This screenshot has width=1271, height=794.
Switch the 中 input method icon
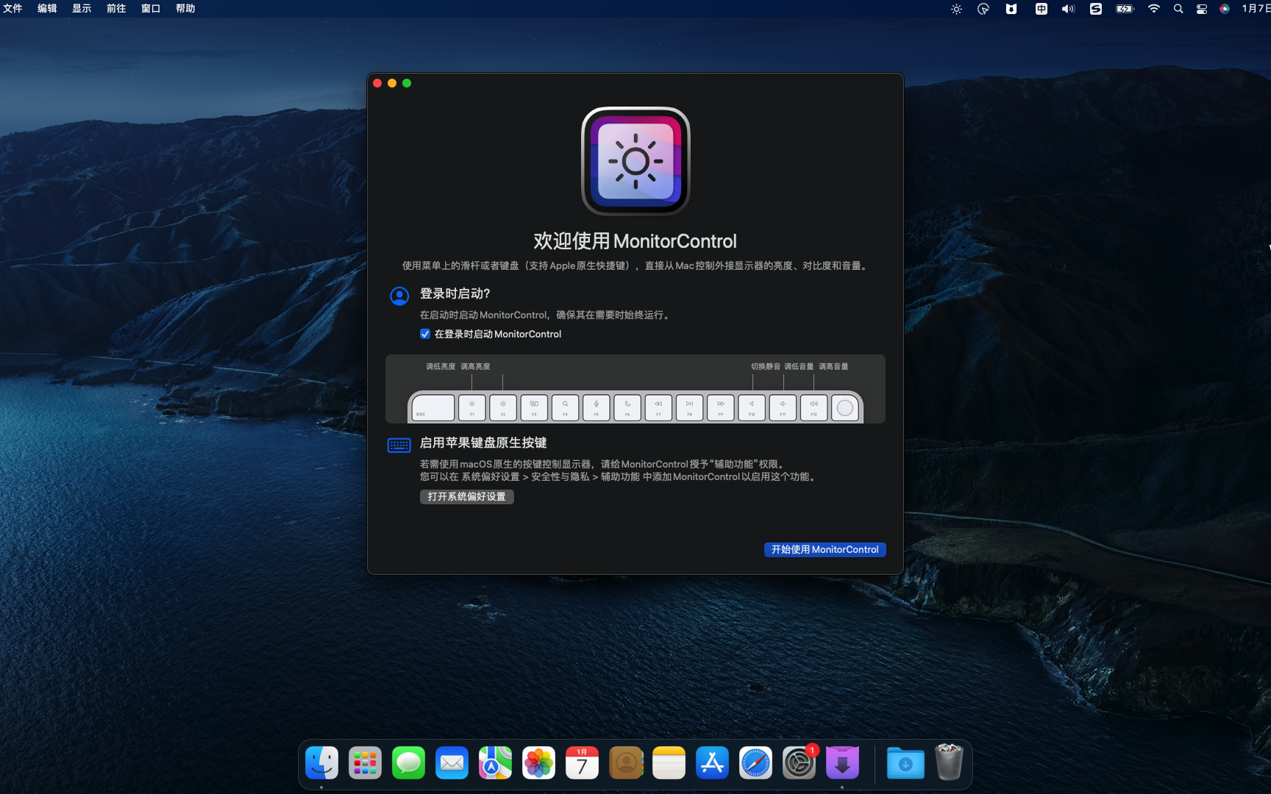tap(1042, 9)
